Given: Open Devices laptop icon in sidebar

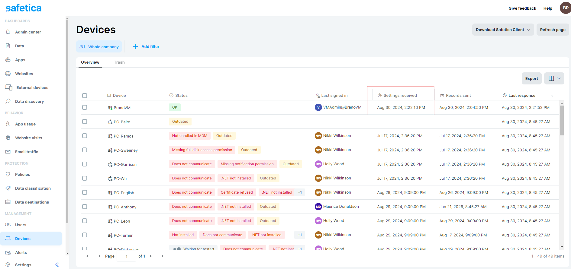Looking at the screenshot, I should pyautogui.click(x=8, y=239).
